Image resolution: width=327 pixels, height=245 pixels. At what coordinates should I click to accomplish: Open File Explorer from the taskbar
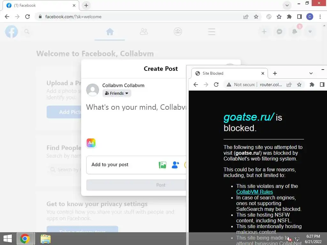(x=45, y=239)
